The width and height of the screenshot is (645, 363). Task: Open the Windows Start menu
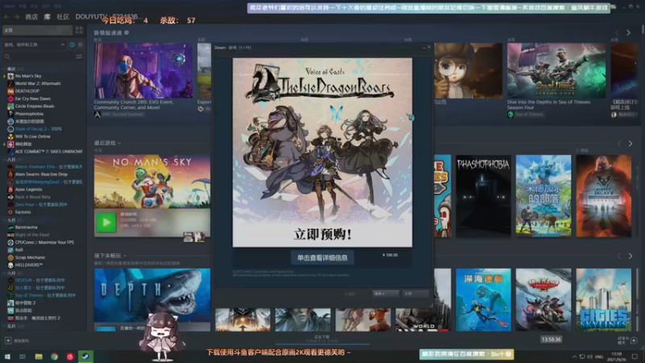point(7,357)
